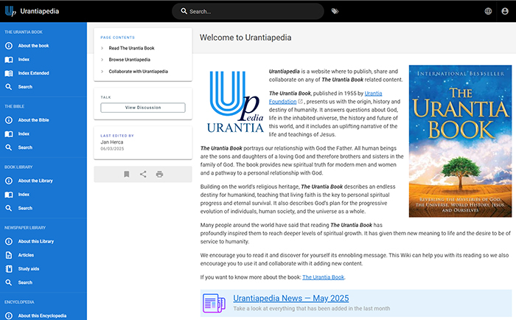Click the Urantiapedia logo in the header
This screenshot has width=516, height=320.
tap(10, 11)
